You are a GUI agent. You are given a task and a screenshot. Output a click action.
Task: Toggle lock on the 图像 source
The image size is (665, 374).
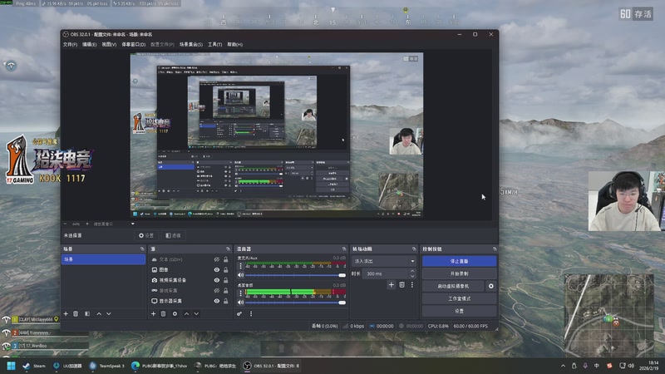[x=225, y=269]
